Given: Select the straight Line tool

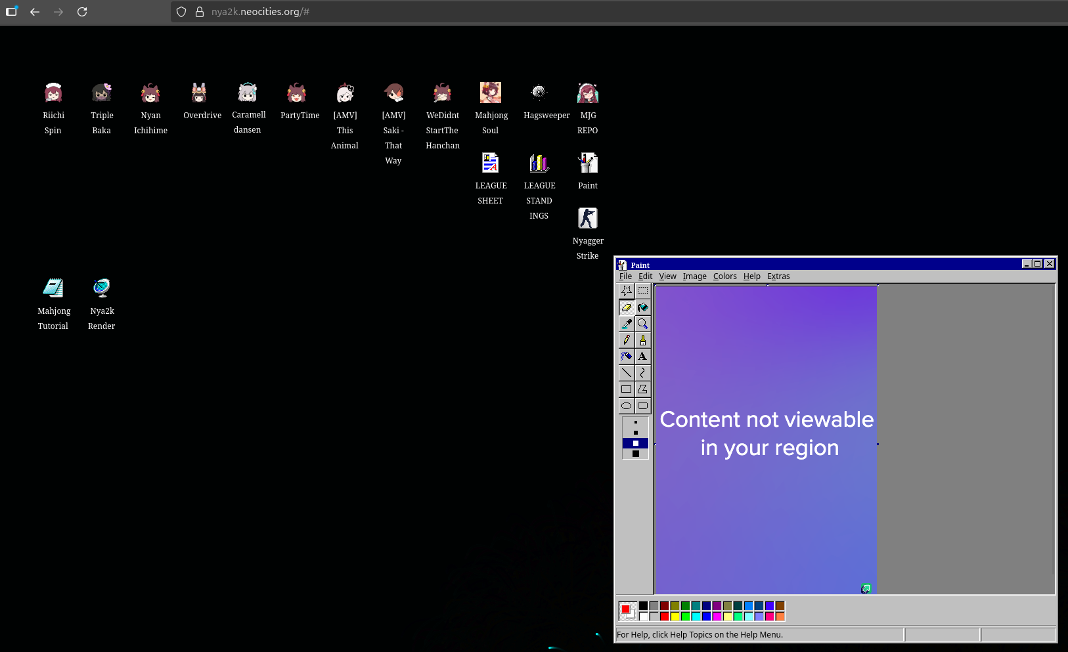Looking at the screenshot, I should (x=627, y=373).
